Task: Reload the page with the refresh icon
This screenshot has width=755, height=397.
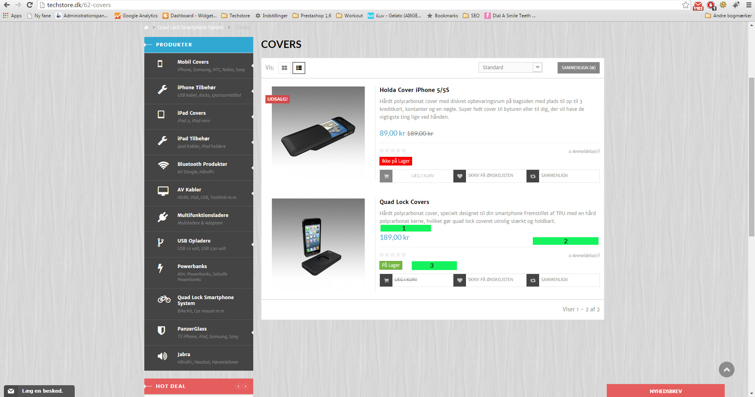Action: coord(29,5)
